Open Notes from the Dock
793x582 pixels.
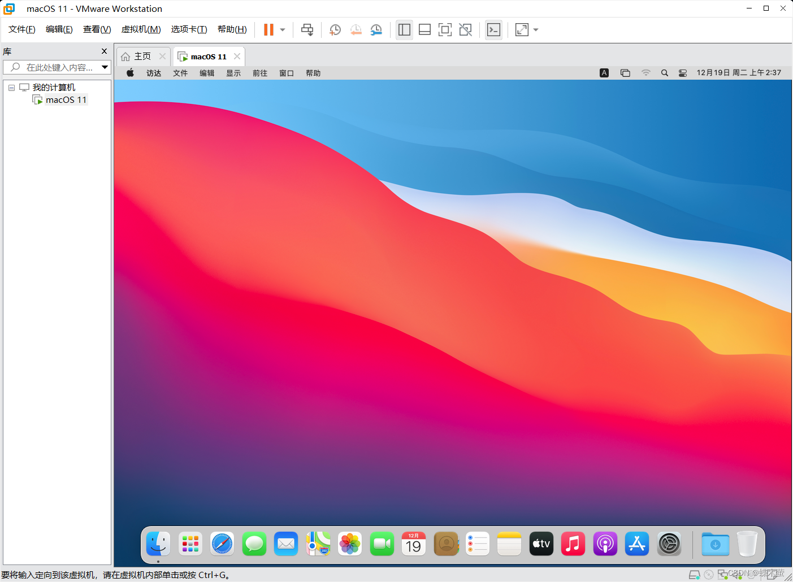[x=509, y=544]
